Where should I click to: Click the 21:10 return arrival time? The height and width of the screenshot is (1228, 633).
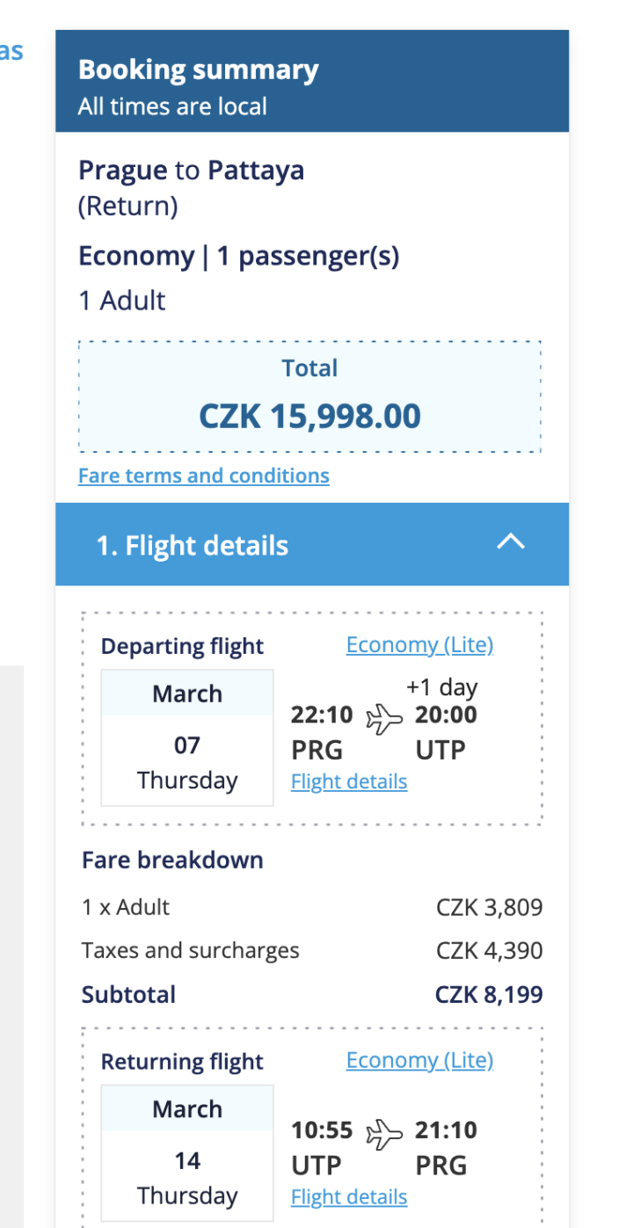[447, 1130]
